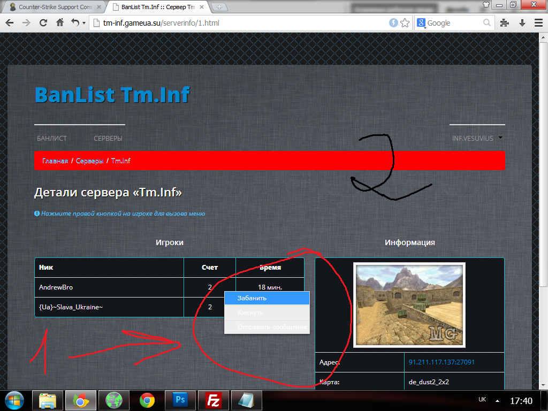This screenshot has height=411, width=548.
Task: Launch Google Chrome from the taskbar
Action: click(147, 400)
